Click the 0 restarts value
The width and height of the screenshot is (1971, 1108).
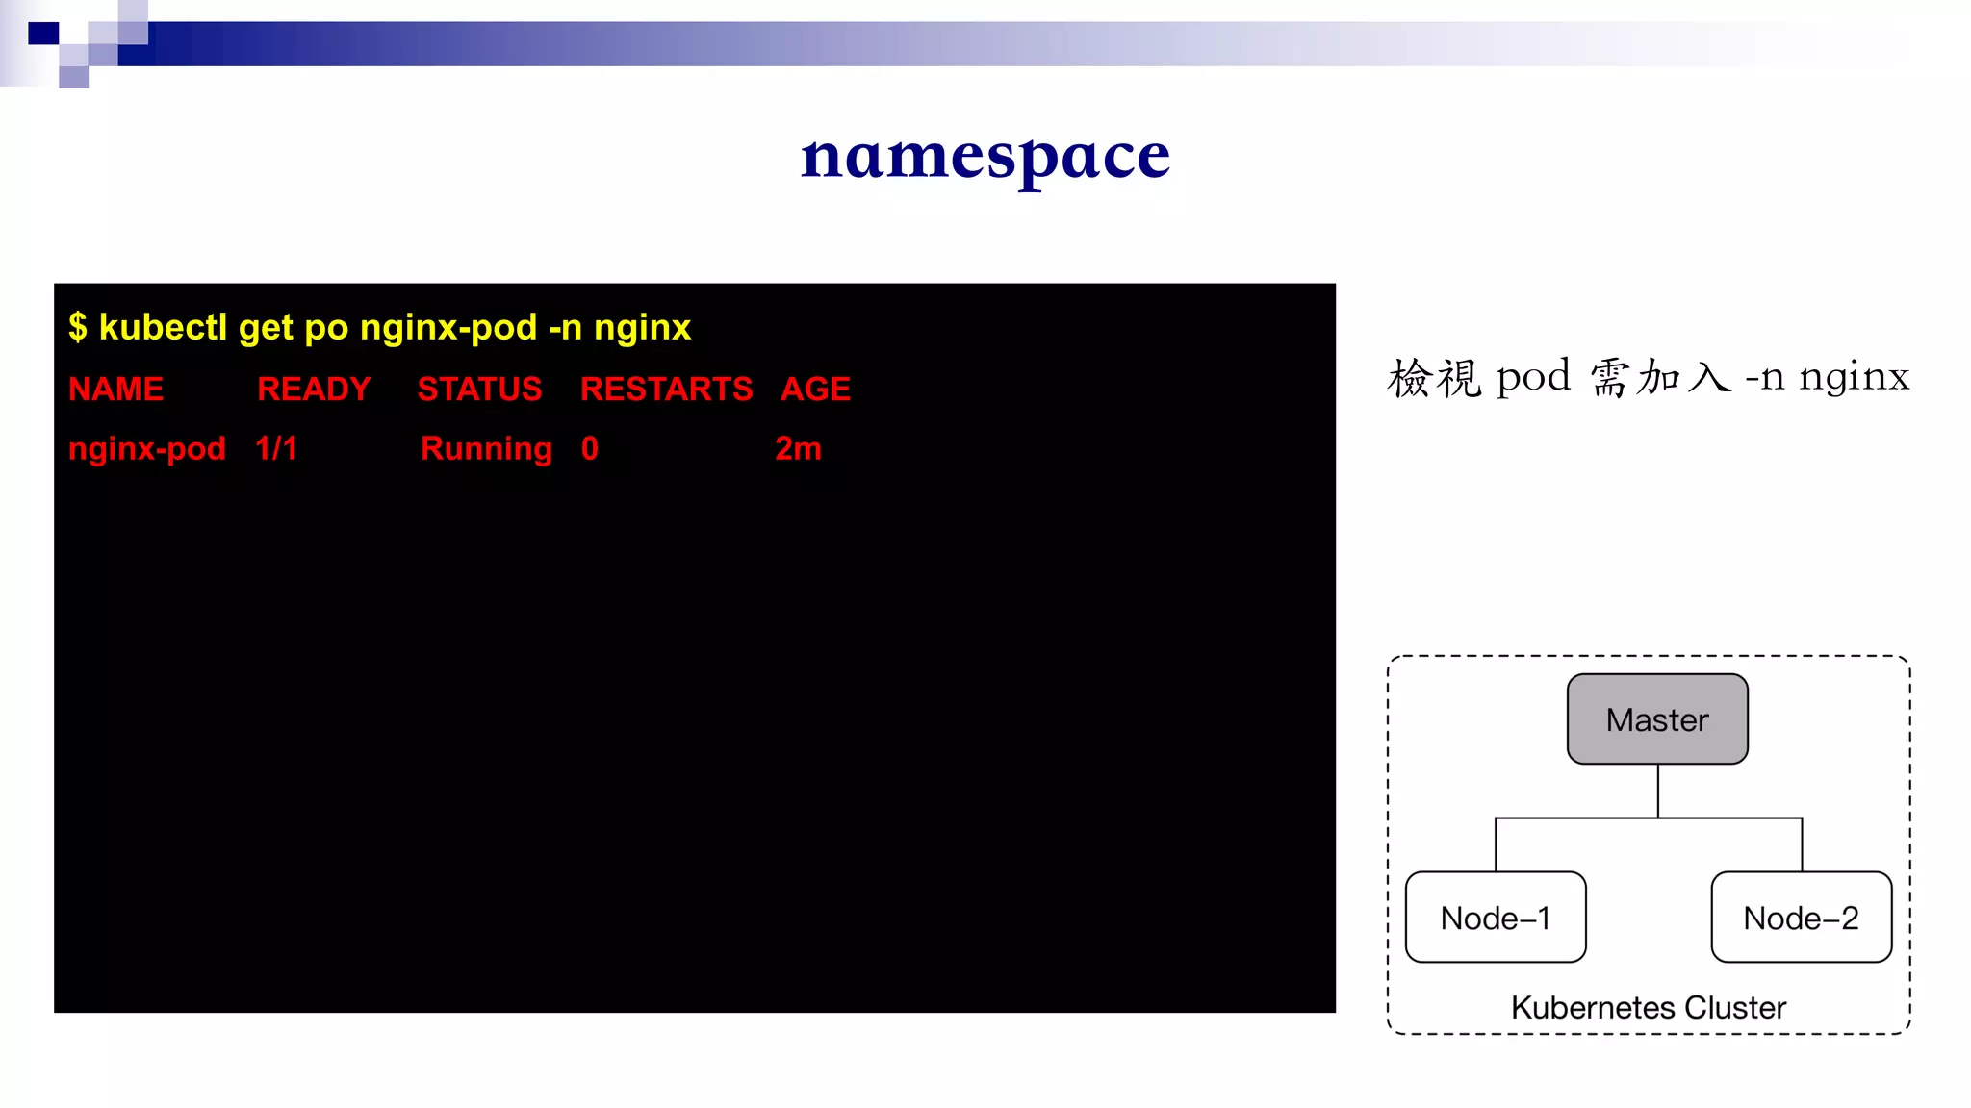pyautogui.click(x=589, y=448)
